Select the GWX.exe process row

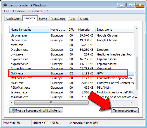coord(72,73)
